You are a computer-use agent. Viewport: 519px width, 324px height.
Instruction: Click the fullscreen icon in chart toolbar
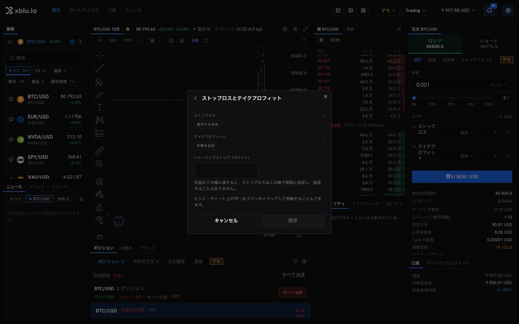click(303, 41)
